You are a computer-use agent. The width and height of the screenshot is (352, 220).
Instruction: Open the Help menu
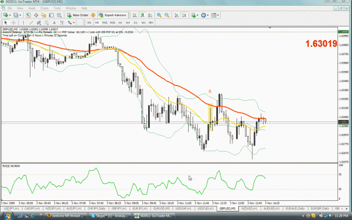point(84,8)
